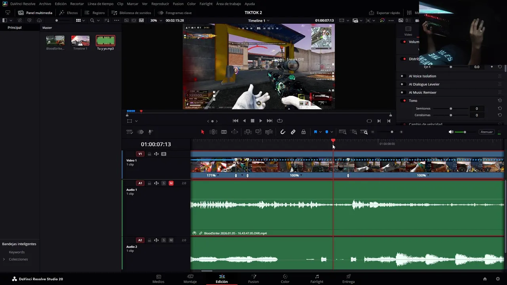Adjust the Semitonos slider
The width and height of the screenshot is (507, 285).
tap(451, 108)
